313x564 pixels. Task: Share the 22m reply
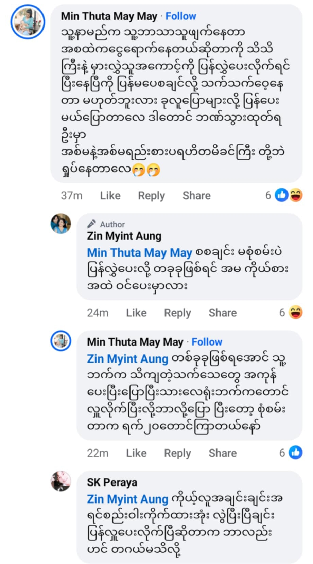pos(223,453)
